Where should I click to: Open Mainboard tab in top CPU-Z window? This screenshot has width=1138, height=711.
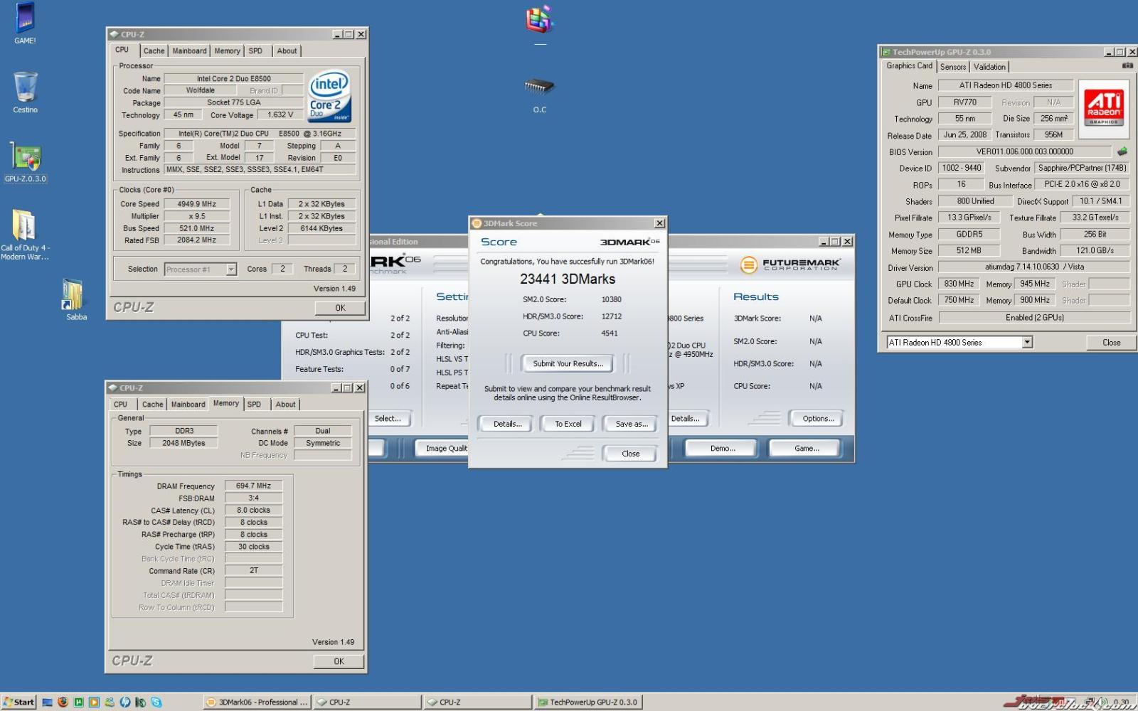point(189,51)
